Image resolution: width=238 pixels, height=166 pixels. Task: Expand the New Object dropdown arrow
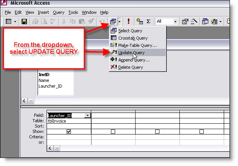point(221,22)
